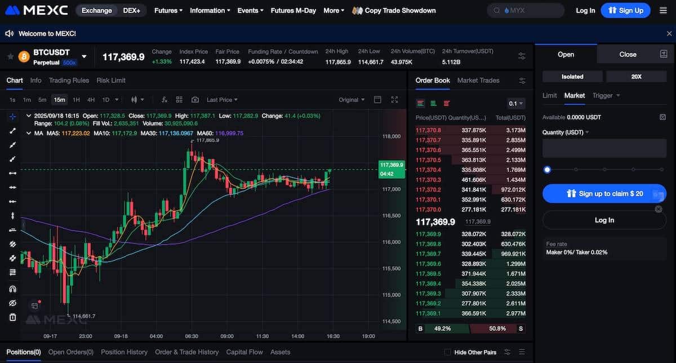Add BTCUSDT to favorites with star icon
676x363 pixels.
(10, 56)
